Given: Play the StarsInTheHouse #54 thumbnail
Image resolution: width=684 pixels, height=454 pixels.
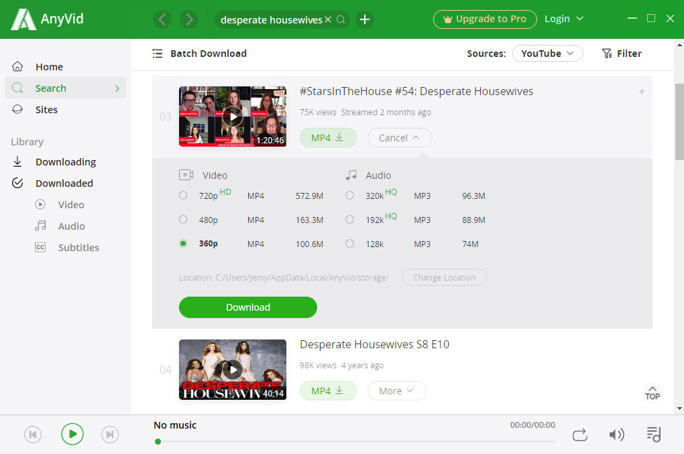Looking at the screenshot, I should pyautogui.click(x=233, y=117).
